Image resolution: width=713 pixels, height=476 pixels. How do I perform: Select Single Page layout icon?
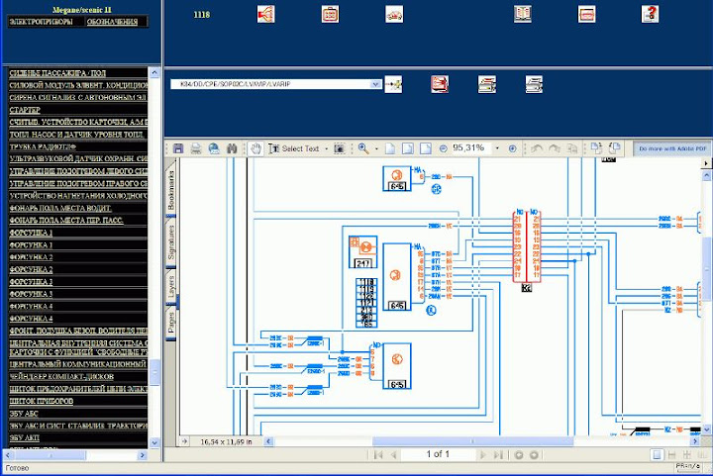(x=657, y=454)
